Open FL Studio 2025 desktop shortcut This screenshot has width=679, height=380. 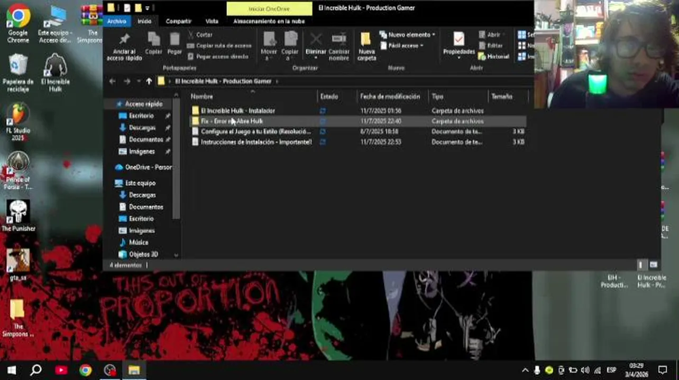point(18,122)
